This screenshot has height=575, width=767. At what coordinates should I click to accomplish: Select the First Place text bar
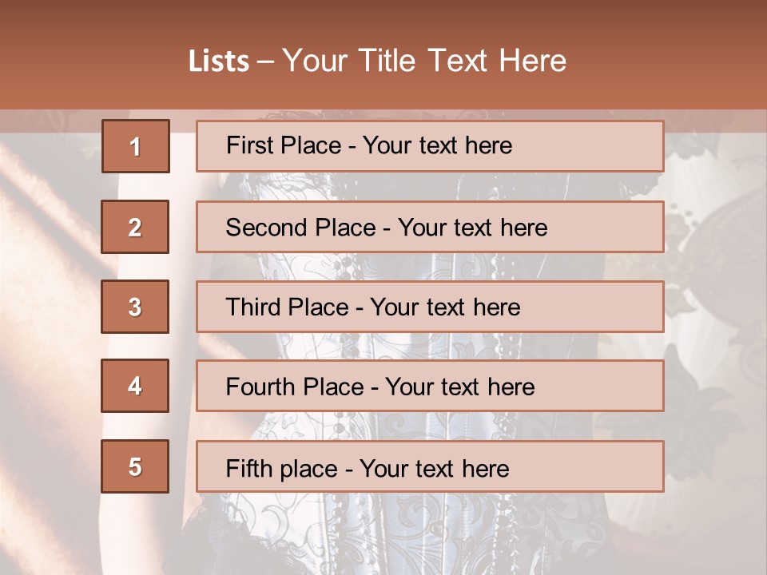click(x=430, y=146)
